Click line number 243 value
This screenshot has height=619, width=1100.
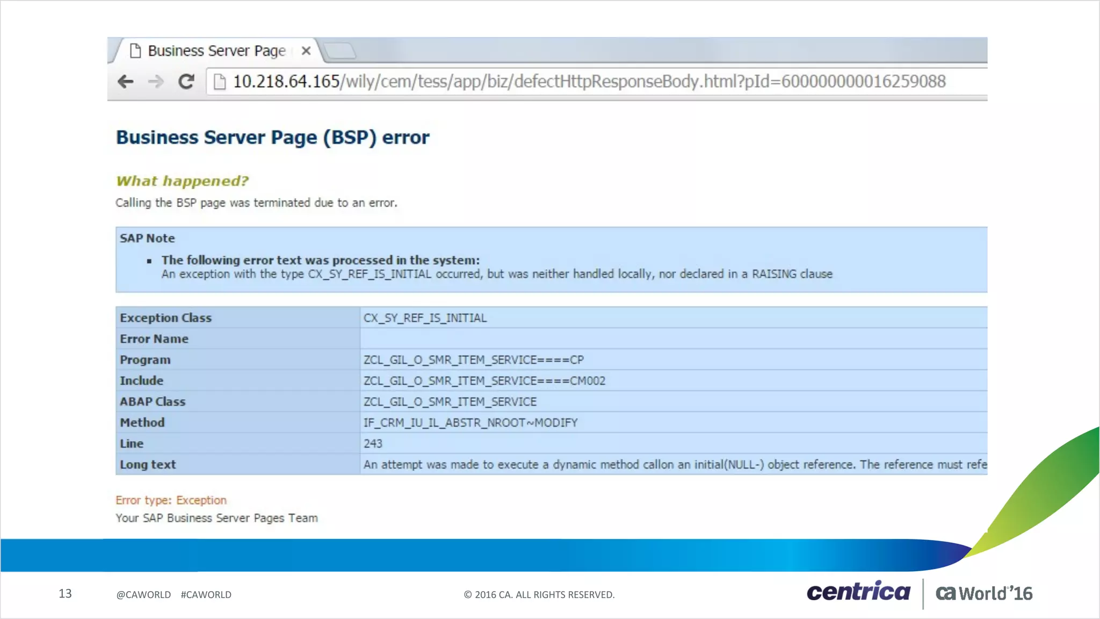[x=373, y=444]
